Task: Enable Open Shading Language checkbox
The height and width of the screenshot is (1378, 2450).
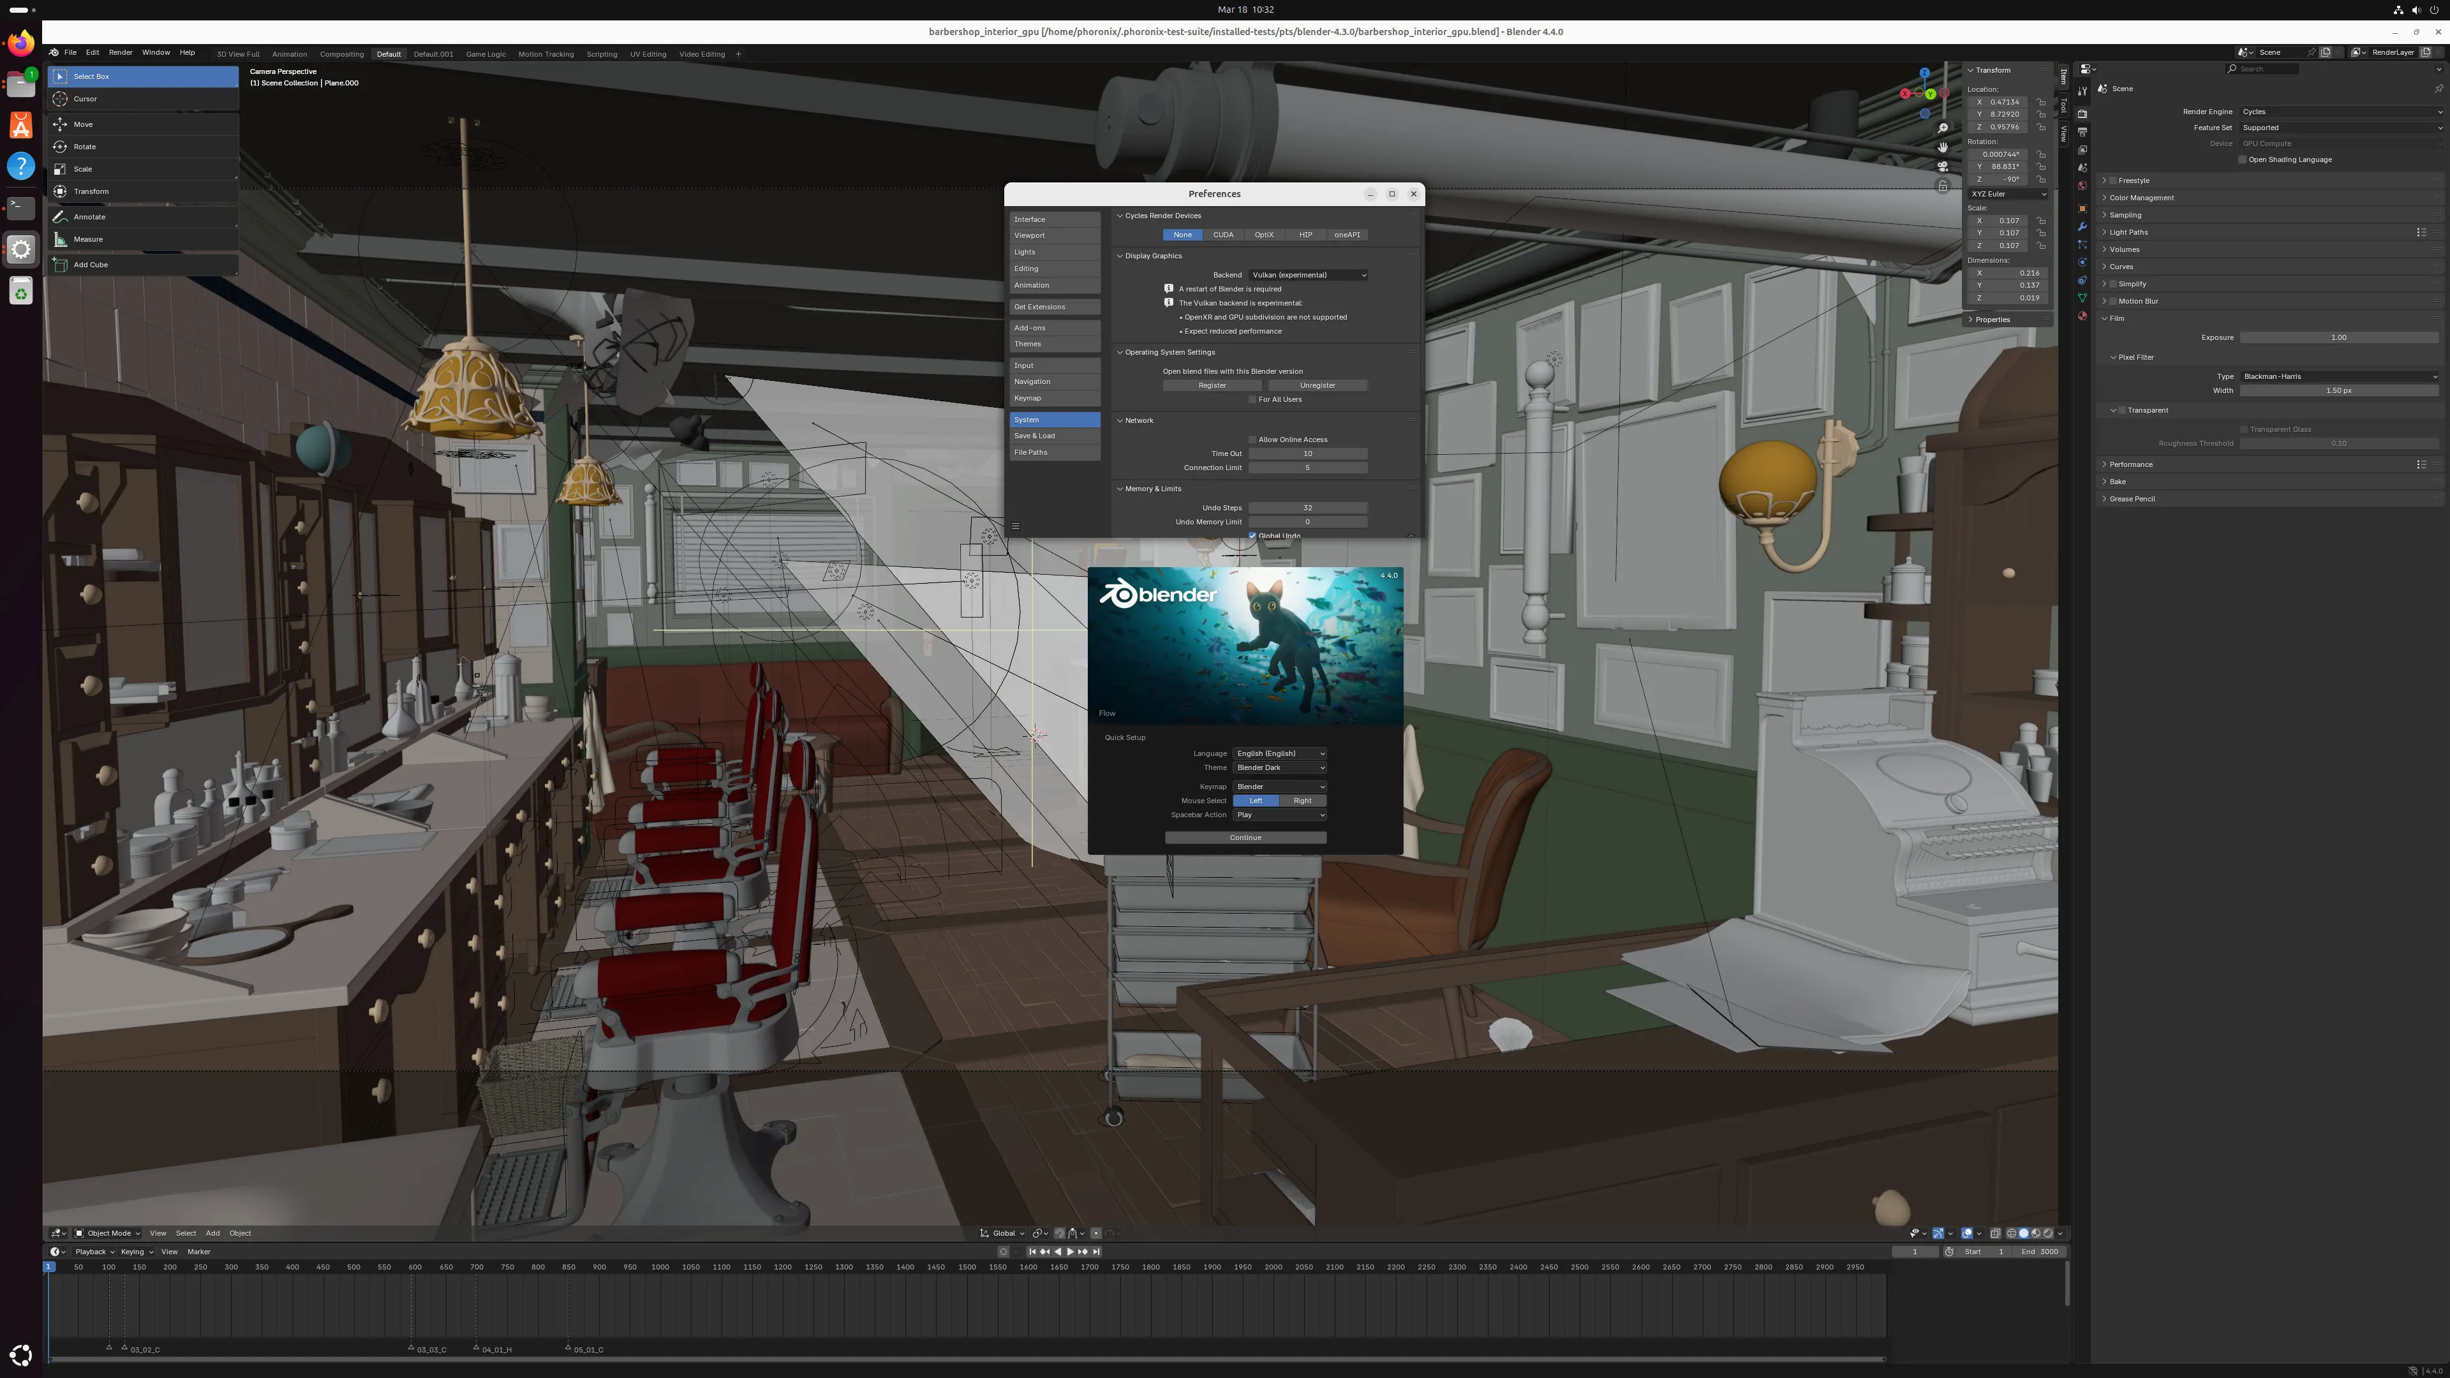Action: click(x=2243, y=159)
